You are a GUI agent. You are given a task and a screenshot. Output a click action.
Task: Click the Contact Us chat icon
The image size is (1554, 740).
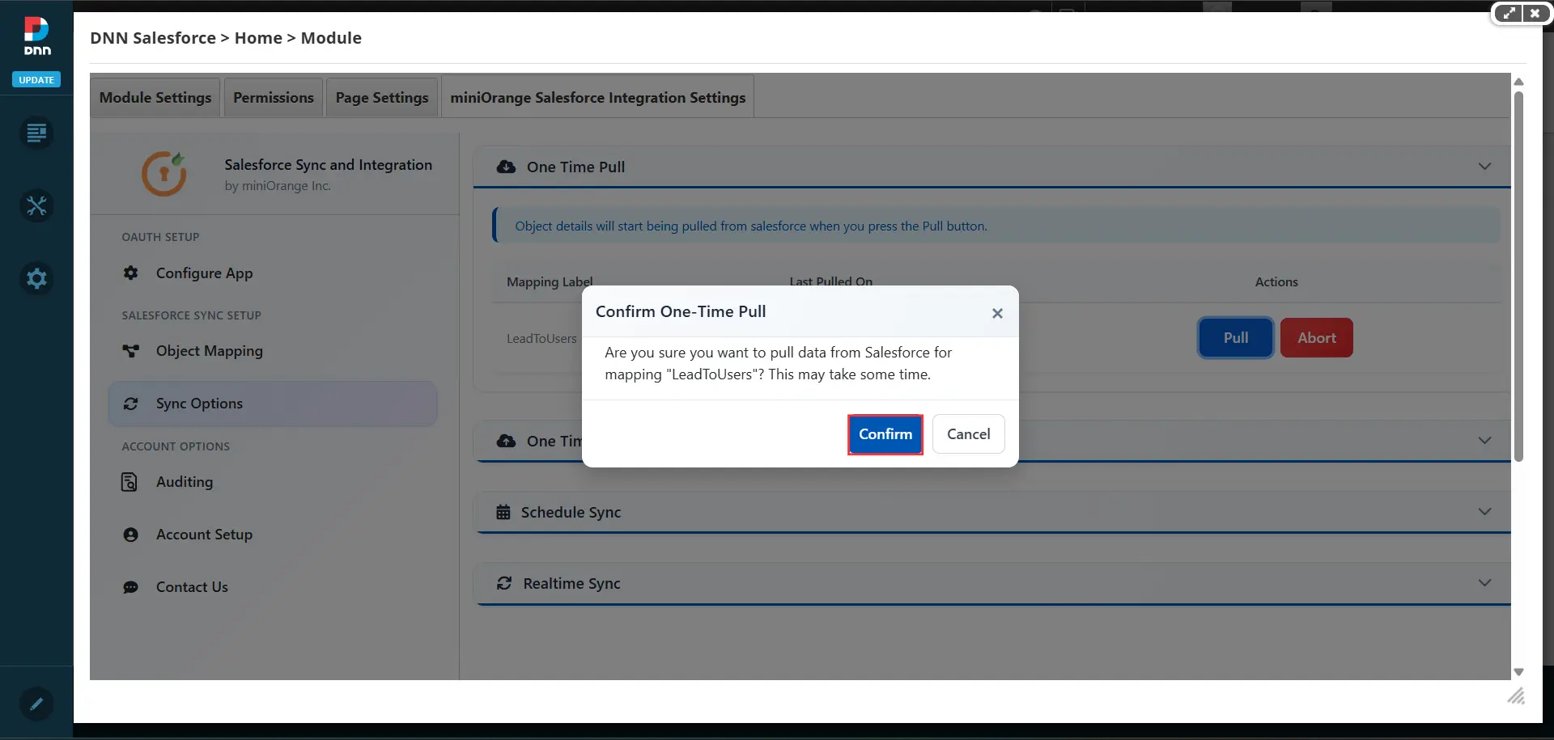coord(130,587)
